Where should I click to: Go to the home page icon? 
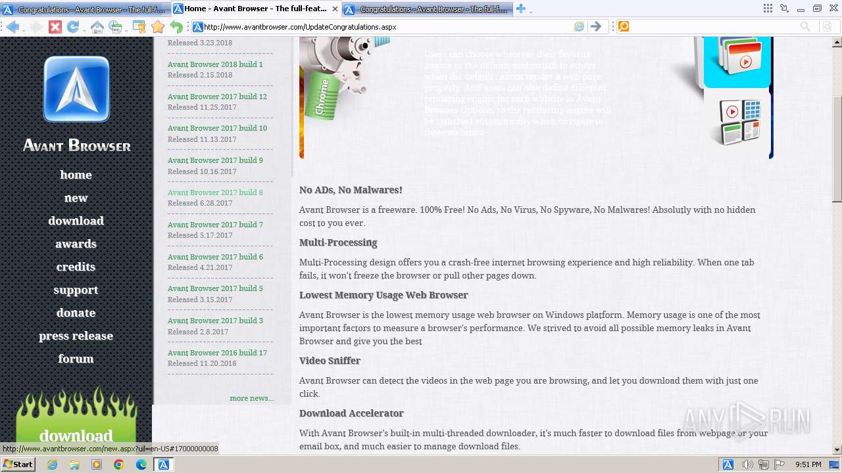coord(97,27)
